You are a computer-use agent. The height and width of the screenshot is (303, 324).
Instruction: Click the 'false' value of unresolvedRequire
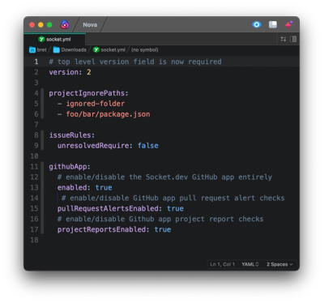(148, 146)
